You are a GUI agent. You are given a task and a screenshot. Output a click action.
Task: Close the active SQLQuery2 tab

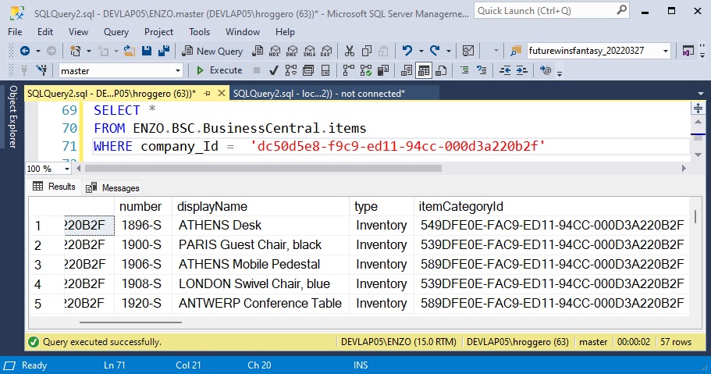pyautogui.click(x=222, y=93)
